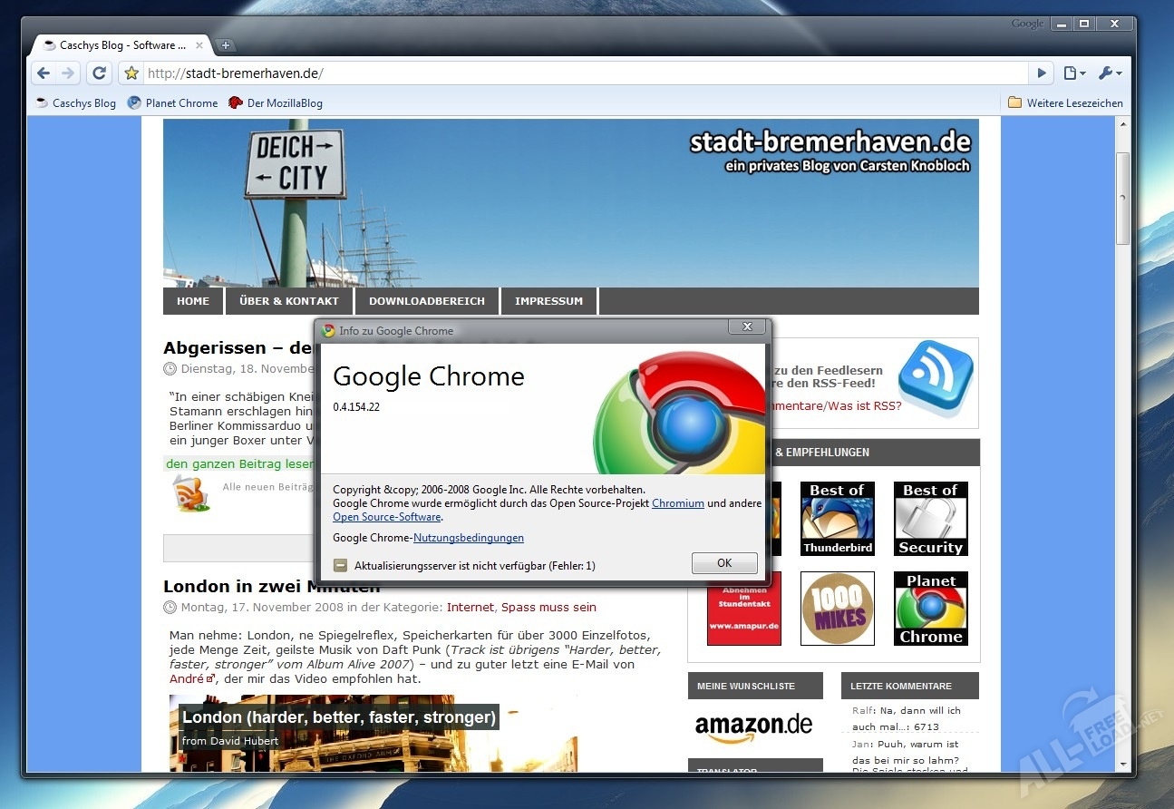
Task: Click the URL address bar field
Action: [580, 73]
